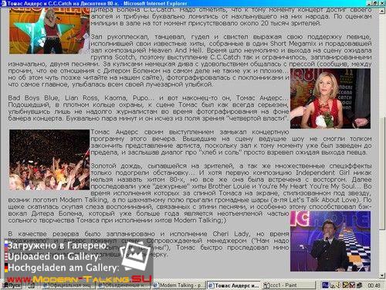This screenshot has width=386, height=290.
Task: Click the yellow envelope tray icon
Action: (346, 285)
